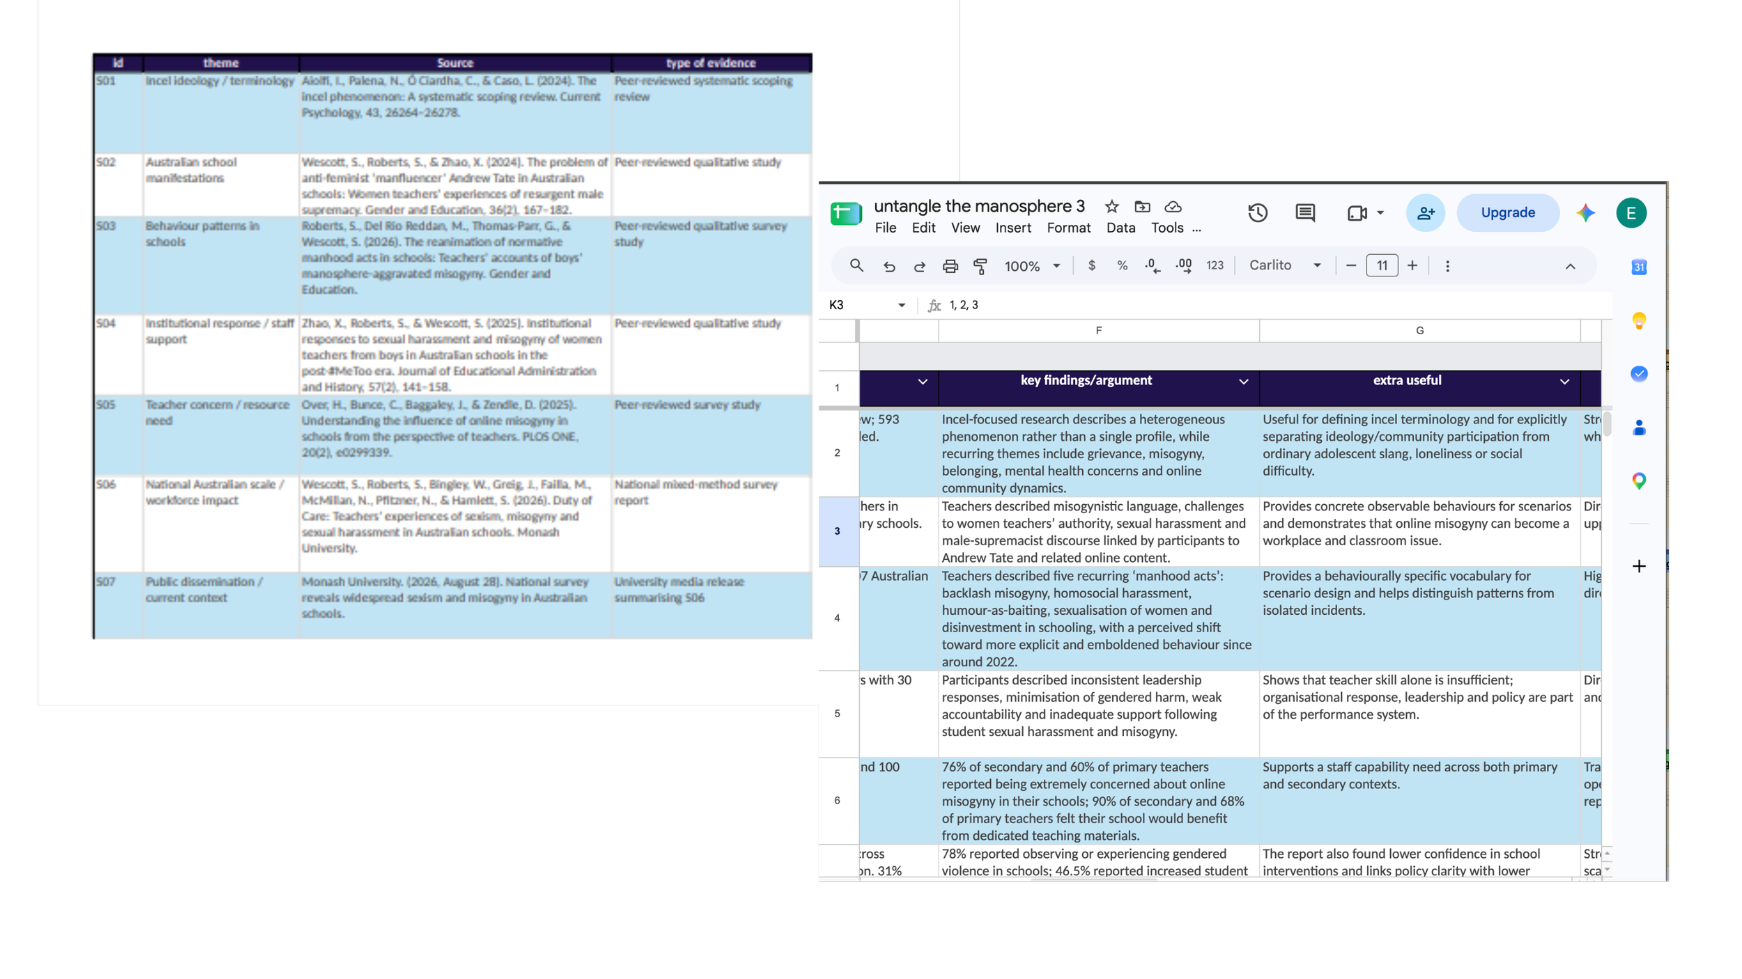Redo the last action
Screen dimensions: 1742x979
tap(919, 266)
